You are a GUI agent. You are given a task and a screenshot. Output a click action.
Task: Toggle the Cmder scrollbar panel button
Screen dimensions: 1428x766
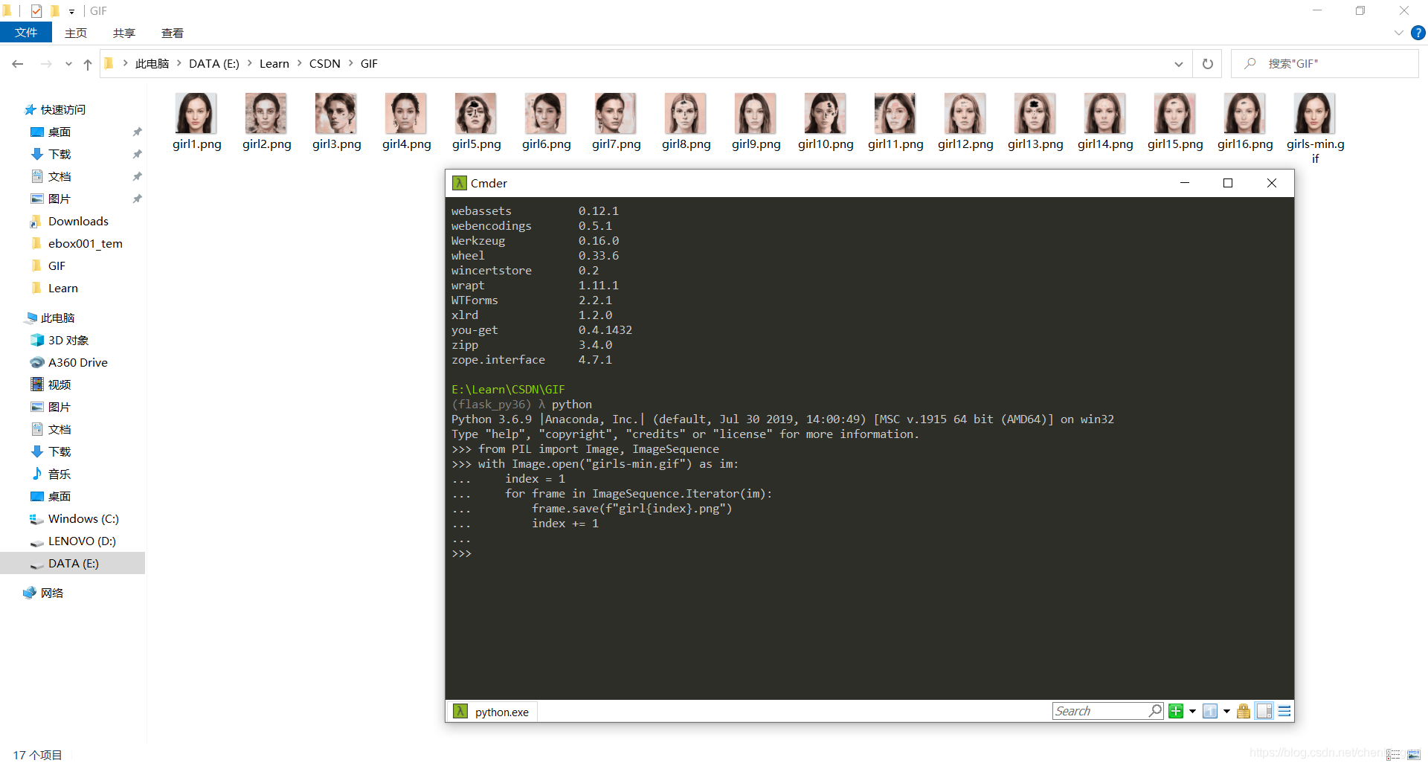coord(1264,712)
